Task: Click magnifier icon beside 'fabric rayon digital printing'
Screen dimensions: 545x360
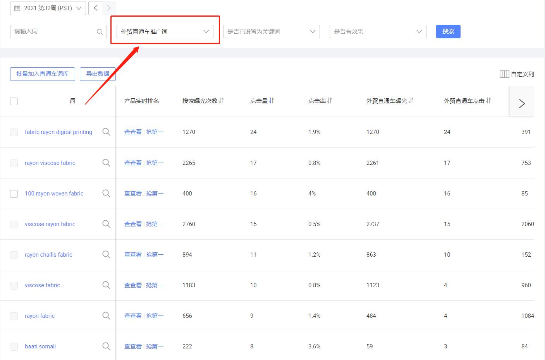Action: pos(106,132)
